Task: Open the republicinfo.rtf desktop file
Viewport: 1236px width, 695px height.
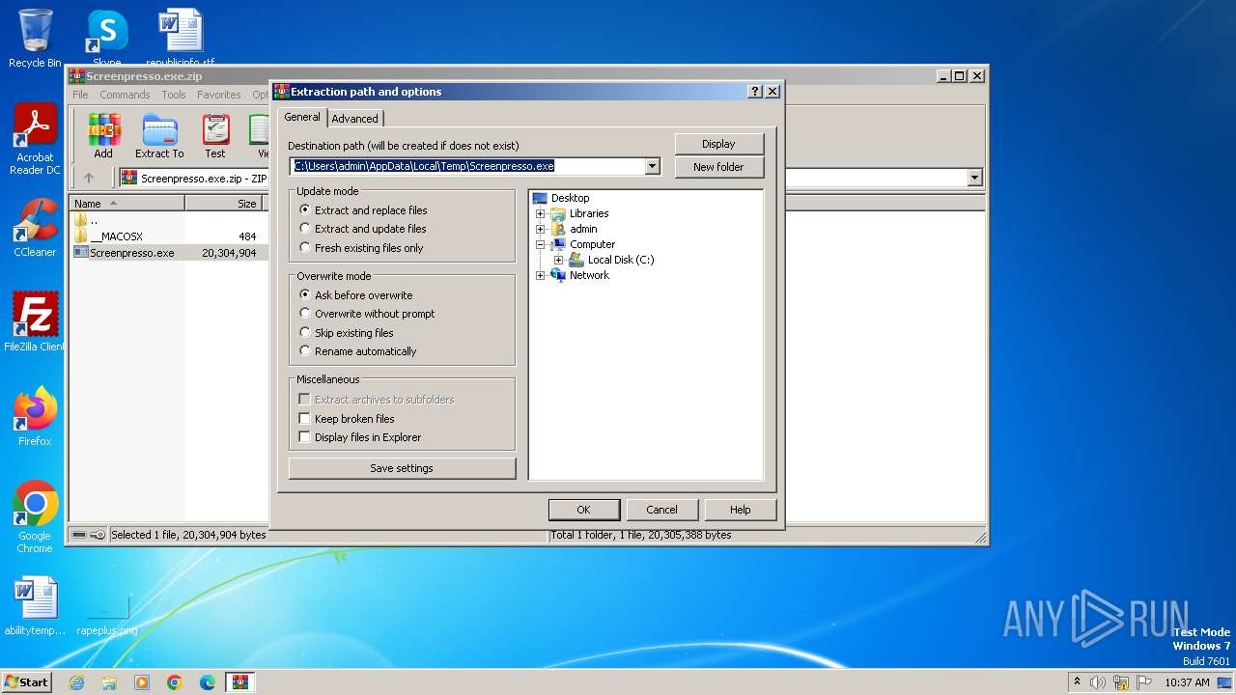Action: point(181,38)
